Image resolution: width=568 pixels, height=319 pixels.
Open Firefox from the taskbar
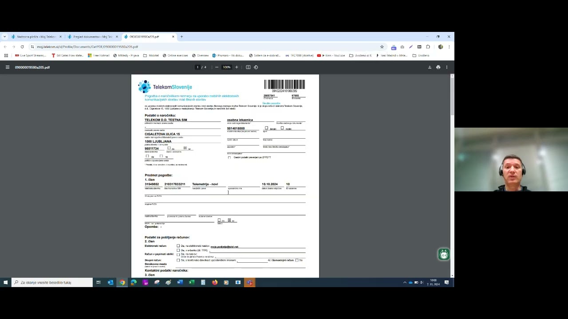pyautogui.click(x=215, y=282)
